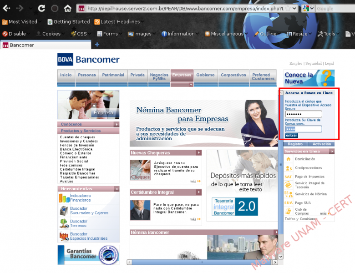Expand the Certidumbre Integral arrow
This screenshot has height=273, width=355.
(198, 192)
